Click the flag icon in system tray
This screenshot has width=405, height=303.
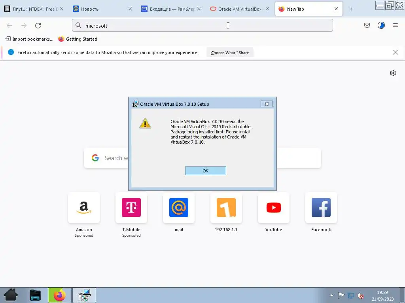[341, 295]
